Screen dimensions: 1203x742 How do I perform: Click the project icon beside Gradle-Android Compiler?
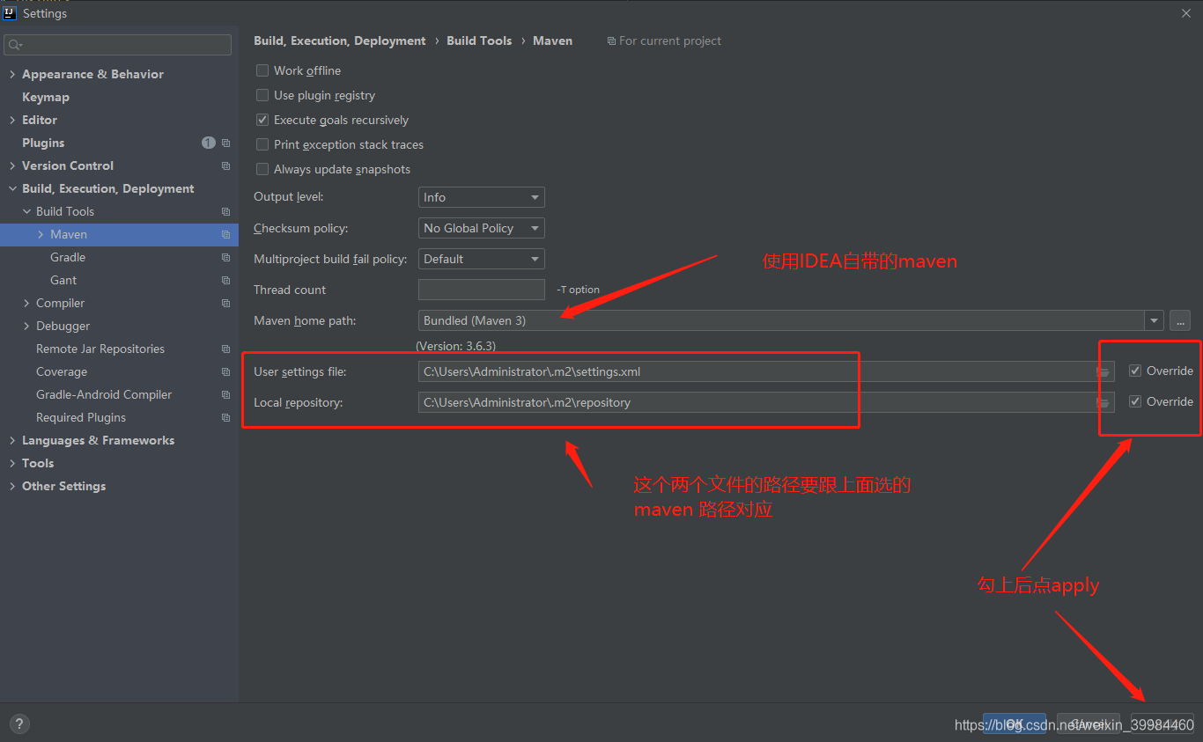pos(225,394)
